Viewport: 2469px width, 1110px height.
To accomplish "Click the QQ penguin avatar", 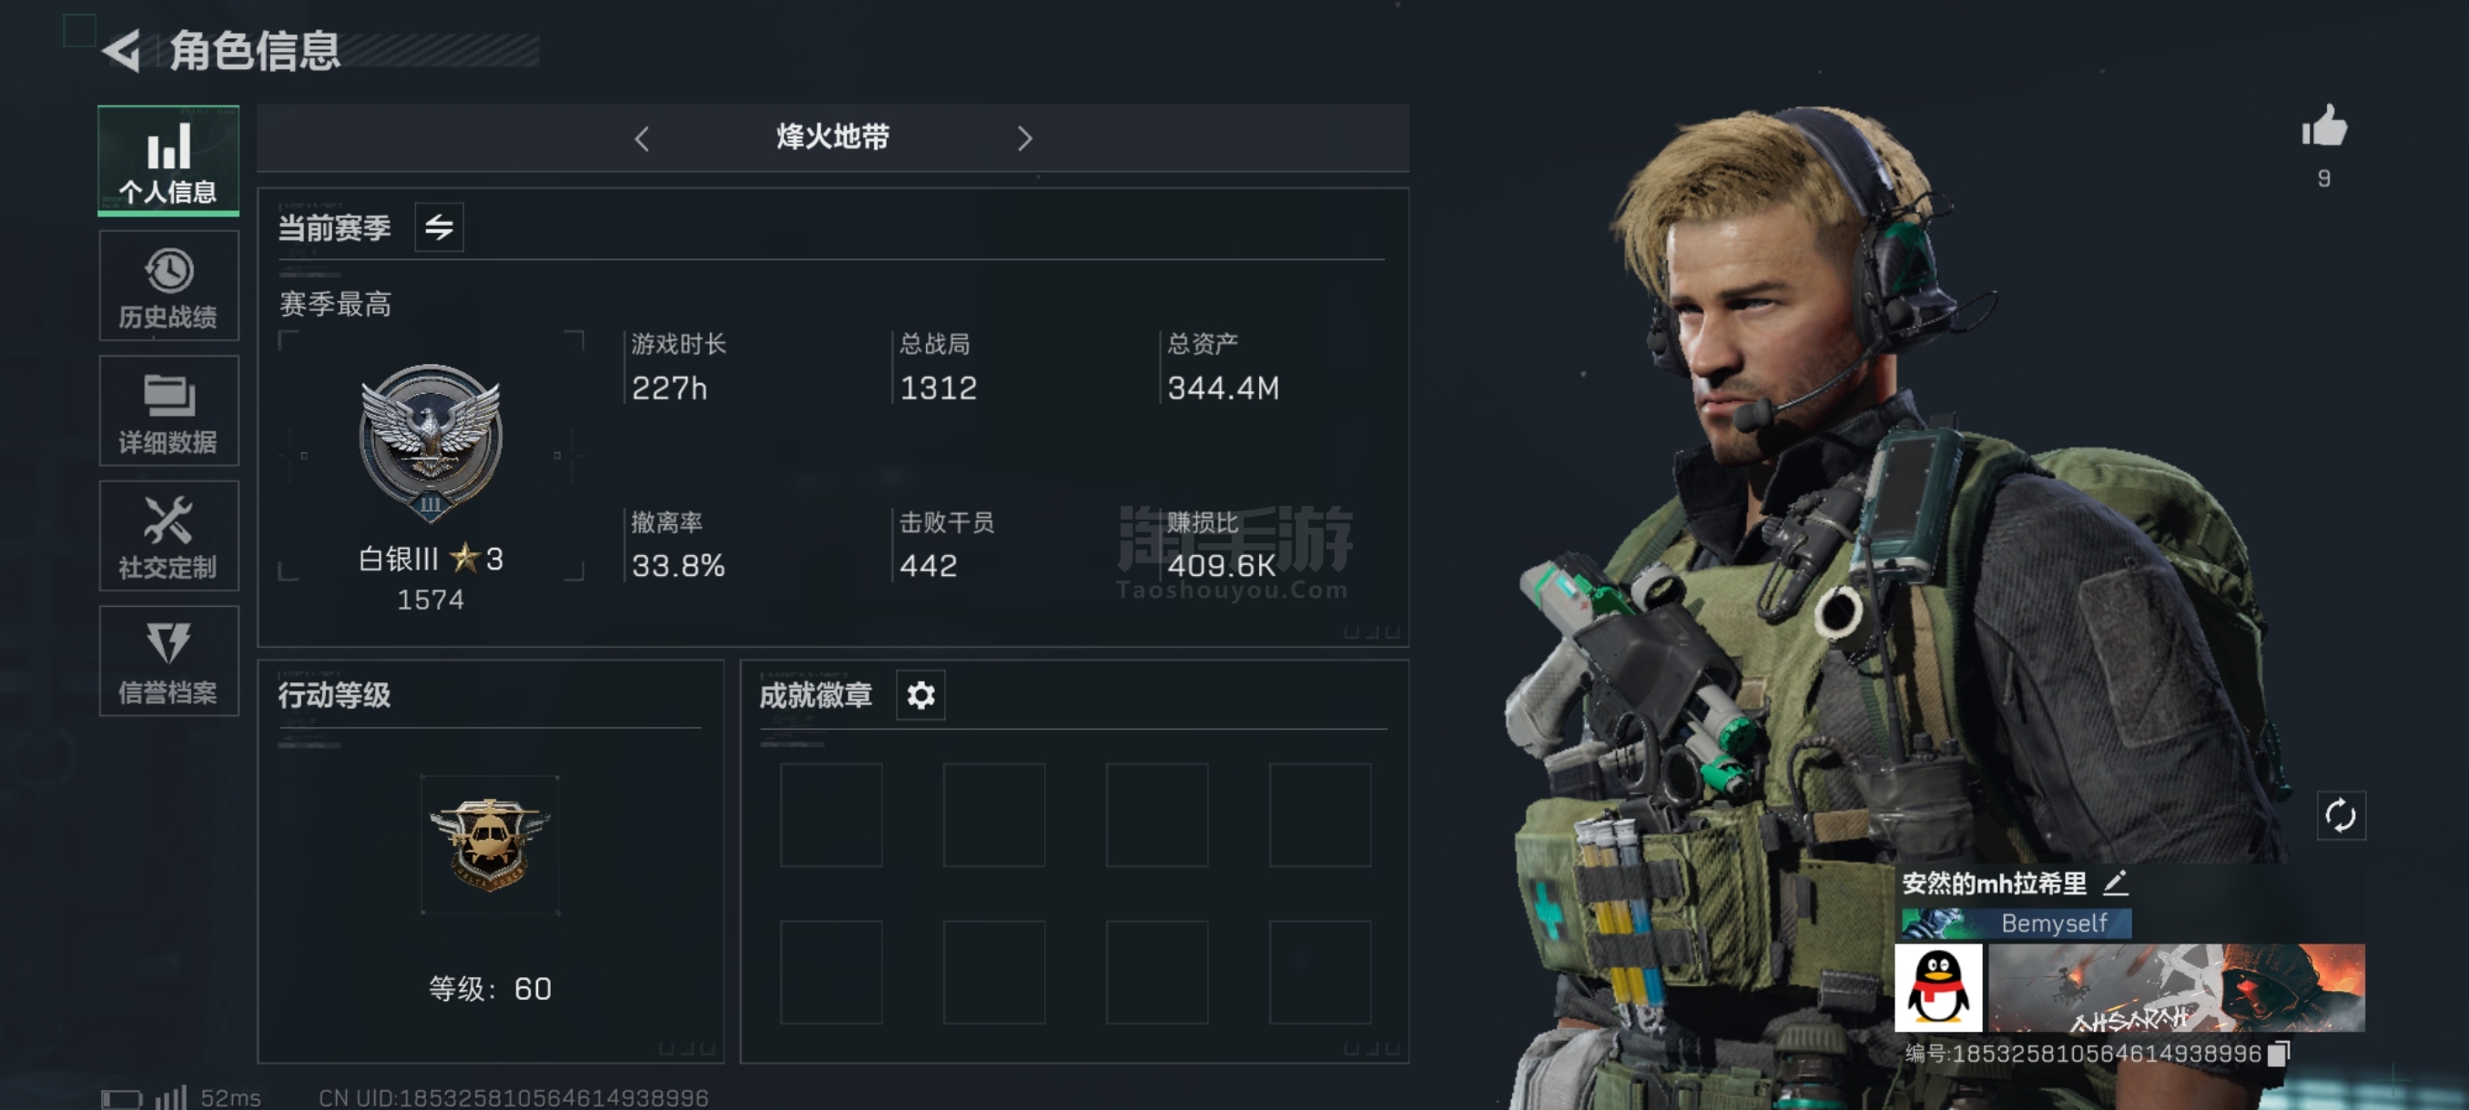I will 1938,987.
